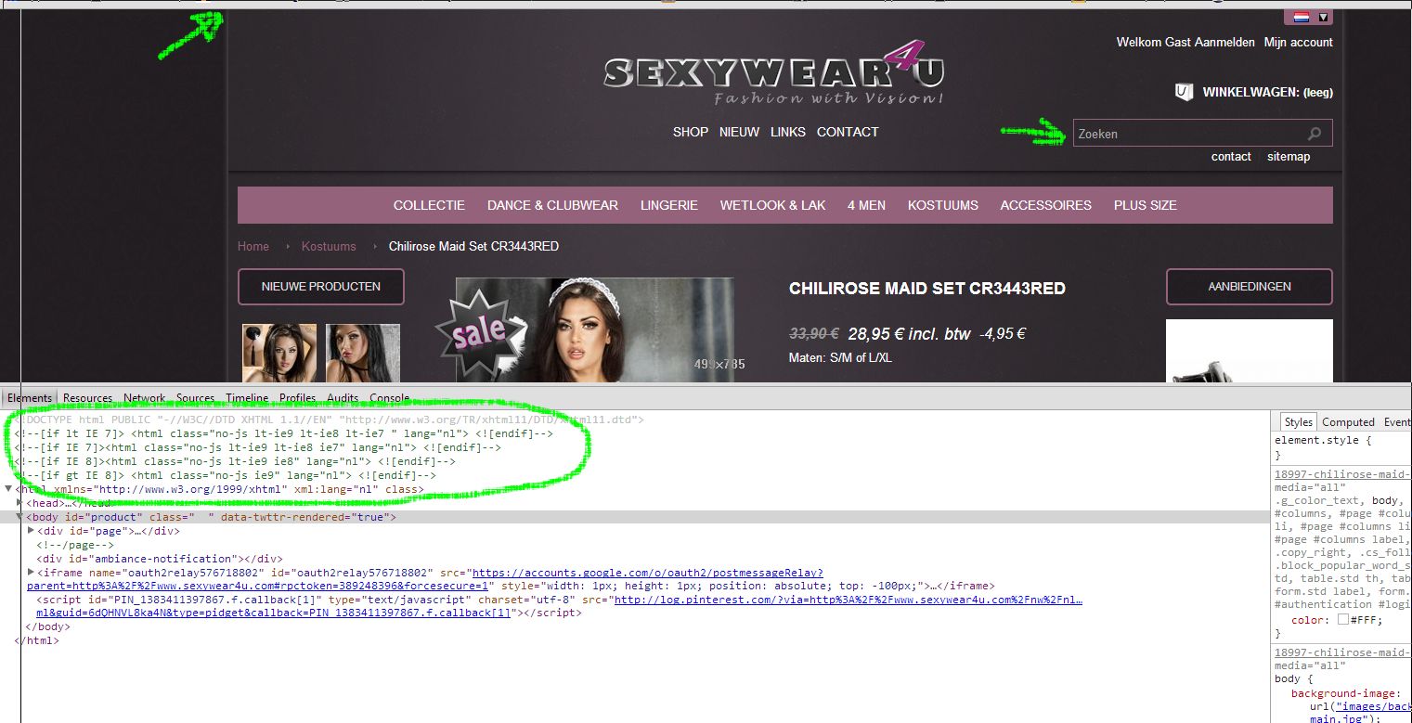1412x723 pixels.
Task: Open the LINGERIE category
Action: coord(669,205)
